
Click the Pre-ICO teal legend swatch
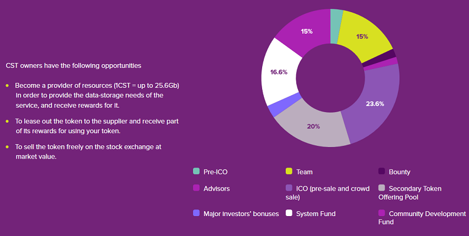click(196, 172)
